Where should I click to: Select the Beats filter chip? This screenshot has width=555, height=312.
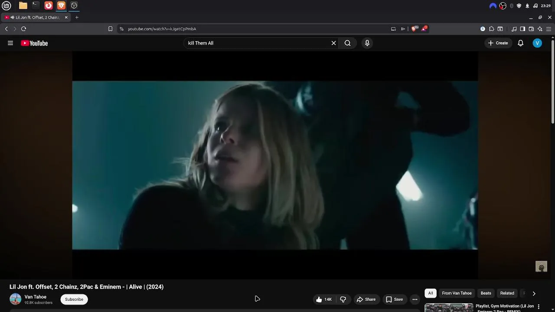tap(486, 293)
